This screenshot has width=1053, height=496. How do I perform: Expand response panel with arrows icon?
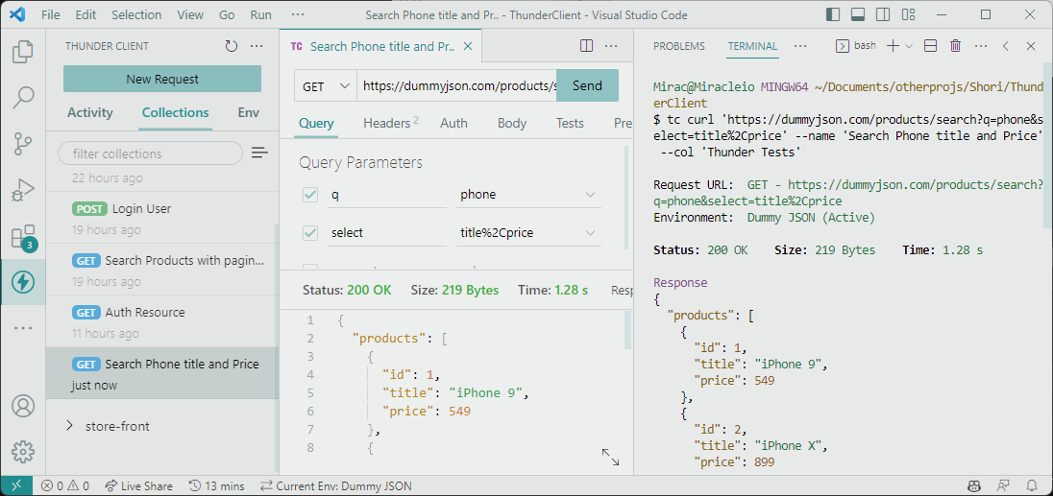coord(610,457)
